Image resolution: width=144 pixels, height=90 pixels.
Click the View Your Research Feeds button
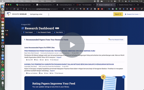[x=116, y=40]
